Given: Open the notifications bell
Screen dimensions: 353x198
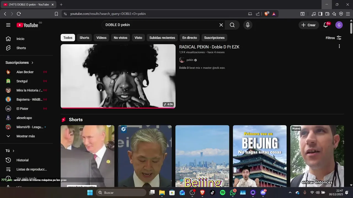Looking at the screenshot, I should (x=326, y=25).
